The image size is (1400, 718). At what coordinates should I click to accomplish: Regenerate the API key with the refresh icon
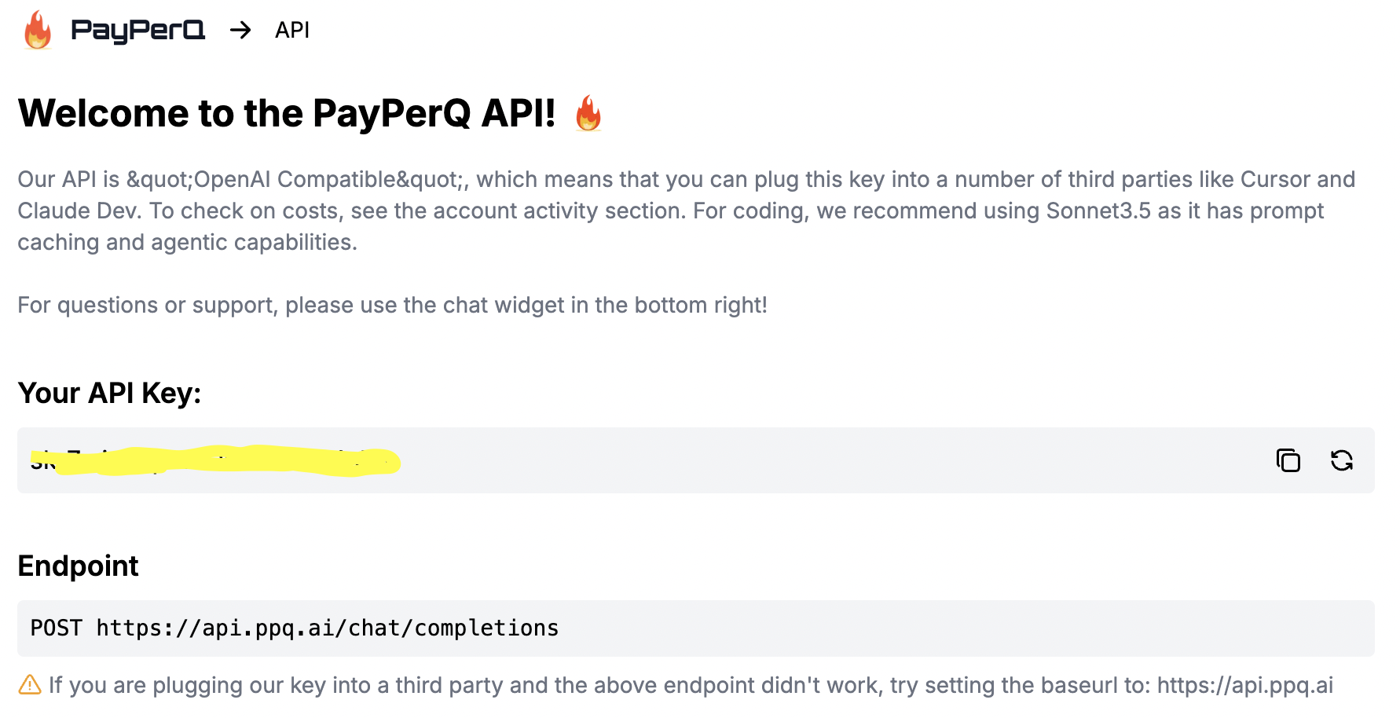tap(1342, 460)
